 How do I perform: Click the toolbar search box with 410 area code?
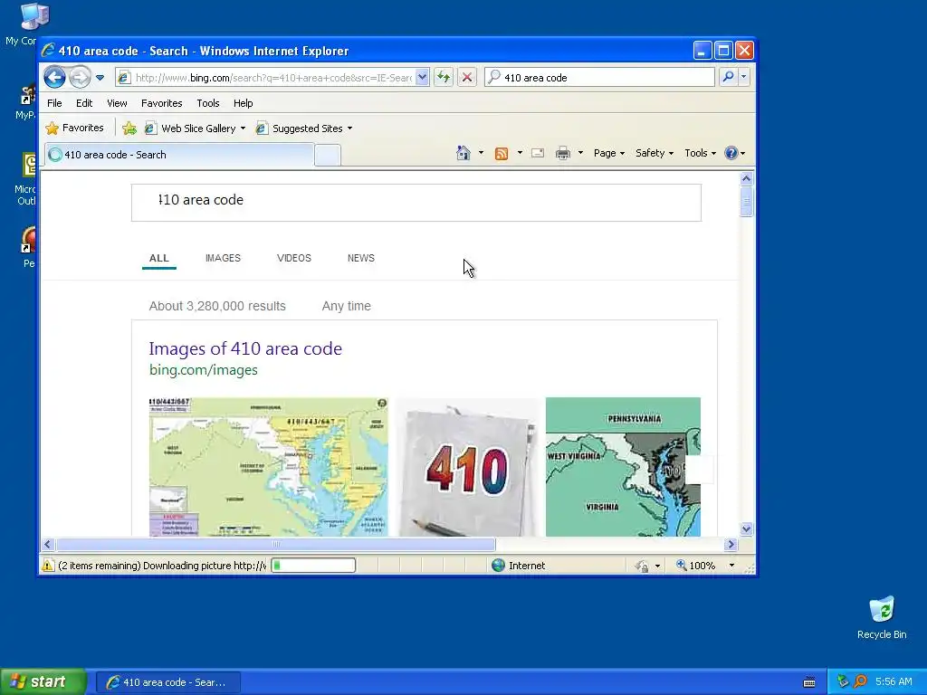click(599, 78)
